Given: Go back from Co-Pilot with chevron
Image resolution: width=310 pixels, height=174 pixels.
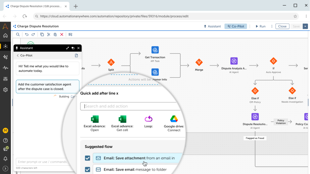Looking at the screenshot, I should 18,55.
